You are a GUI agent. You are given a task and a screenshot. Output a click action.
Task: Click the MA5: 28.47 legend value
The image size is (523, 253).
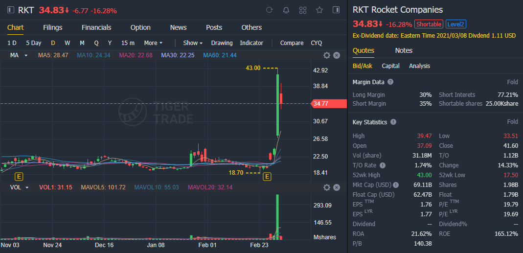(53, 55)
